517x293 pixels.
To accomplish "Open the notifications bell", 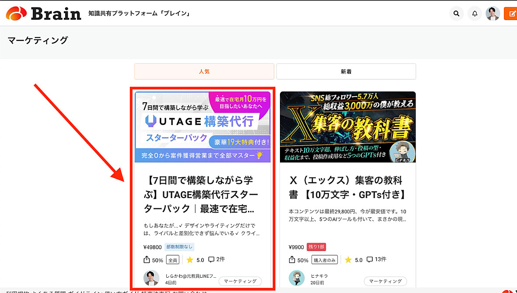I will click(475, 14).
